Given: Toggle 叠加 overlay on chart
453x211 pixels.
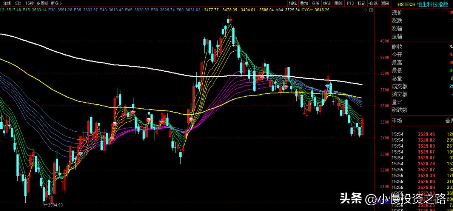Looking at the screenshot, I should click(304, 3).
